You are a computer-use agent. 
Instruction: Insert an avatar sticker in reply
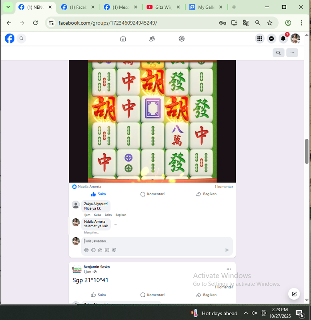tap(86, 250)
